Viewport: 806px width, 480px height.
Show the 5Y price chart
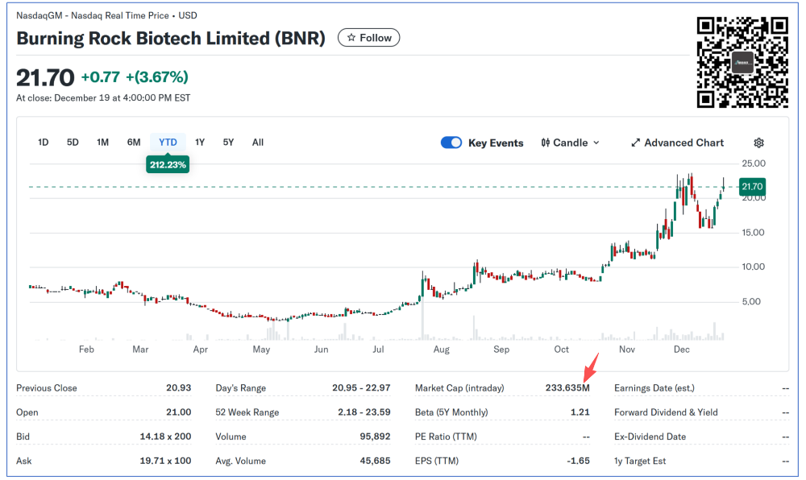[228, 143]
